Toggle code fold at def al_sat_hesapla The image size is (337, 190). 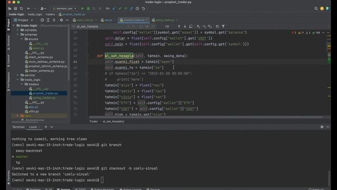[x=87, y=56]
